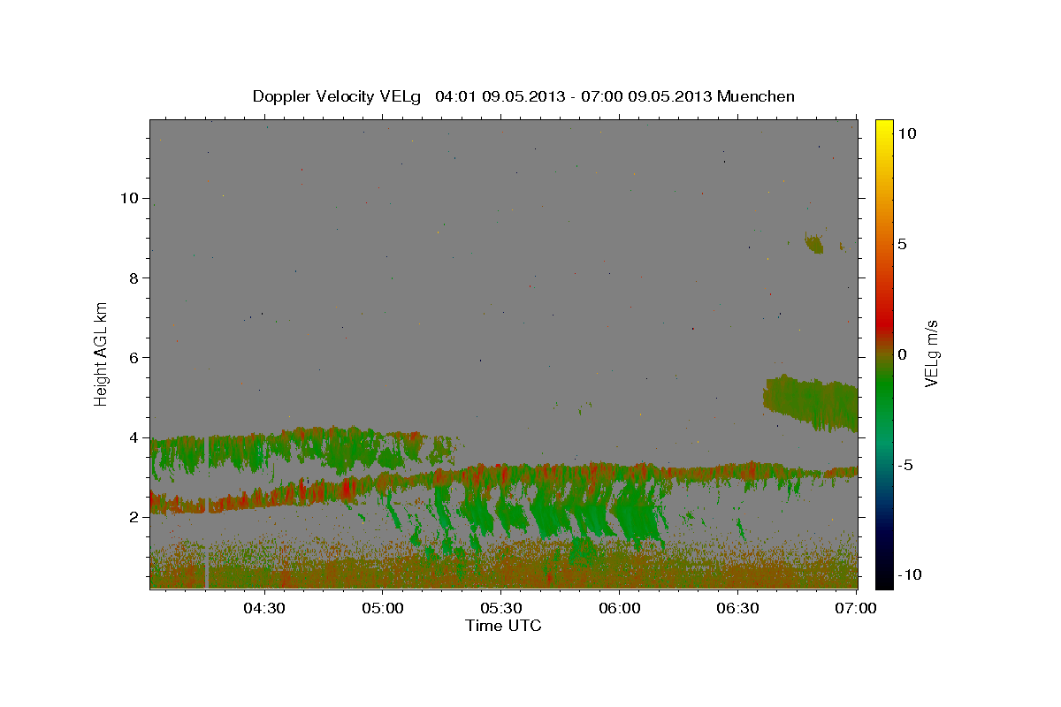Click the height axis label 6
The width and height of the screenshot is (1061, 707).
132,357
